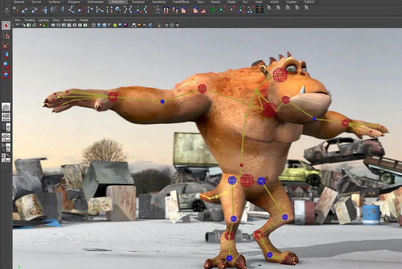Viewport: 402px width, 269px height.
Task: Select the arrow Select tool
Action: coord(6,25)
